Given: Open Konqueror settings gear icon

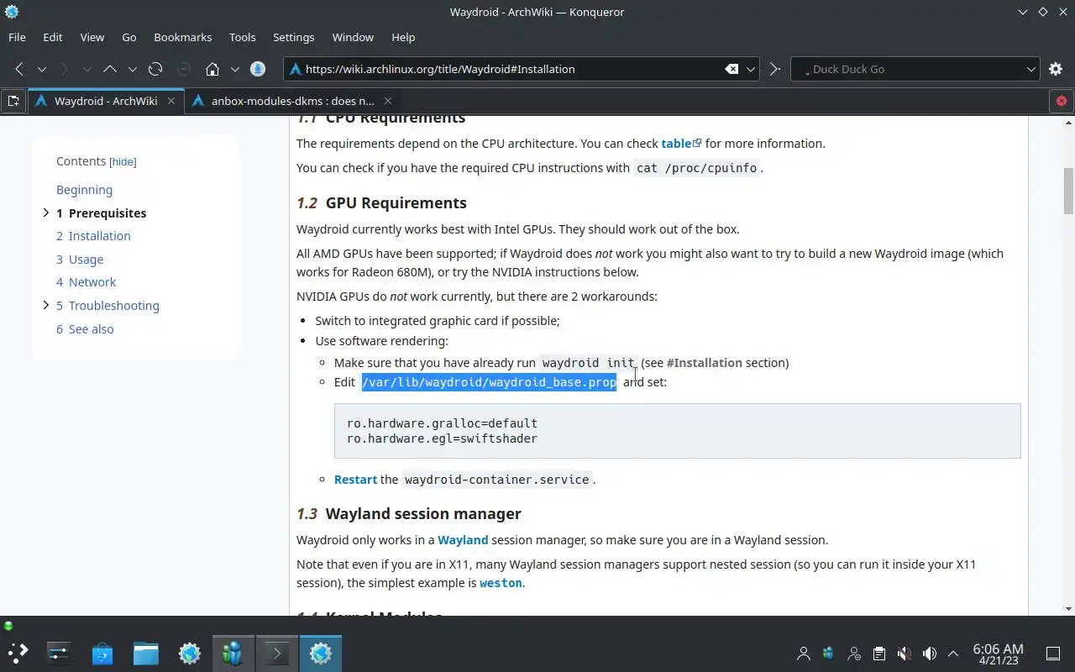Looking at the screenshot, I should point(1056,69).
